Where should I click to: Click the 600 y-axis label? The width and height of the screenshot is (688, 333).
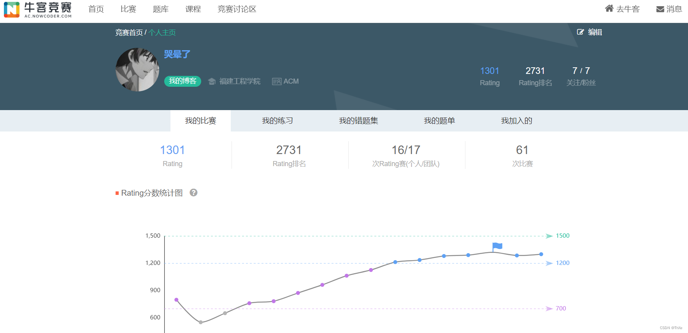[x=155, y=317]
